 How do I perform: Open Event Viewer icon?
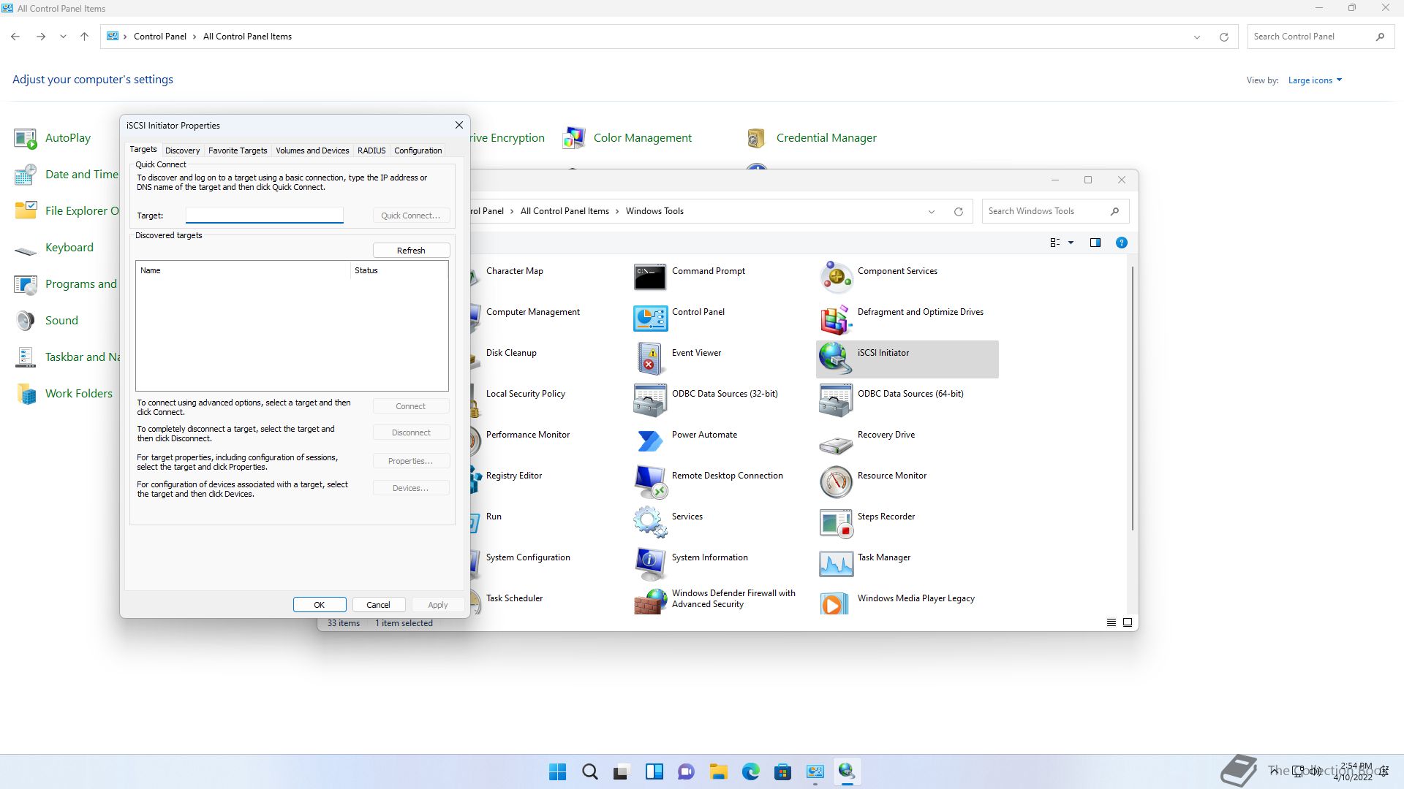(x=650, y=359)
